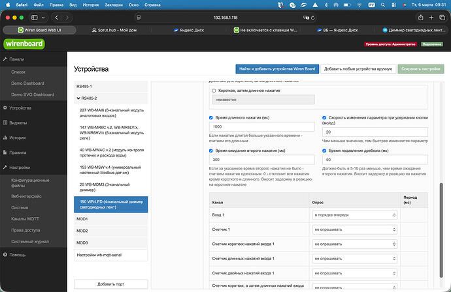The height and width of the screenshot is (292, 451).
Task: Uncheck the debounce suppression time checkbox
Action: pos(324,151)
